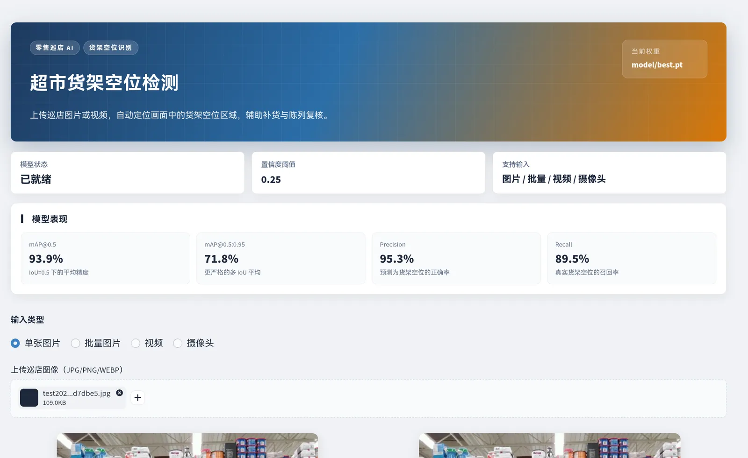748x458 pixels.
Task: Click the plus button to add image
Action: [x=137, y=398]
